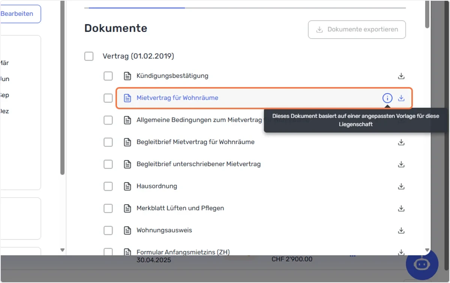Click the Vertrag (01.02.2019) group label
The width and height of the screenshot is (450, 283).
click(138, 56)
